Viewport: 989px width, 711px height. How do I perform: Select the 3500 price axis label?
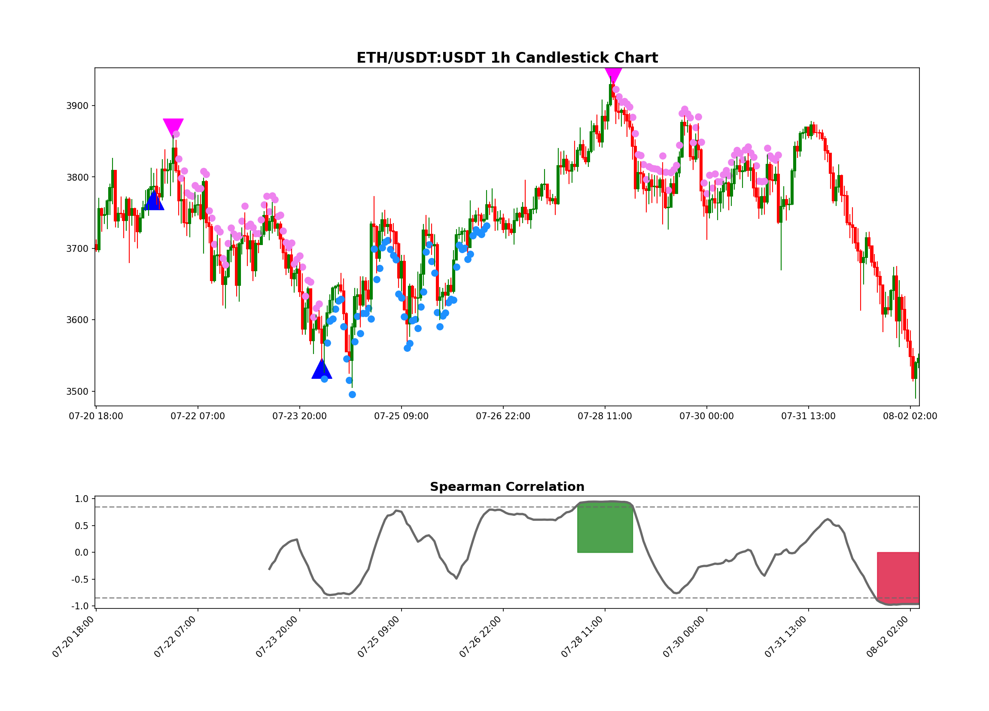[77, 392]
